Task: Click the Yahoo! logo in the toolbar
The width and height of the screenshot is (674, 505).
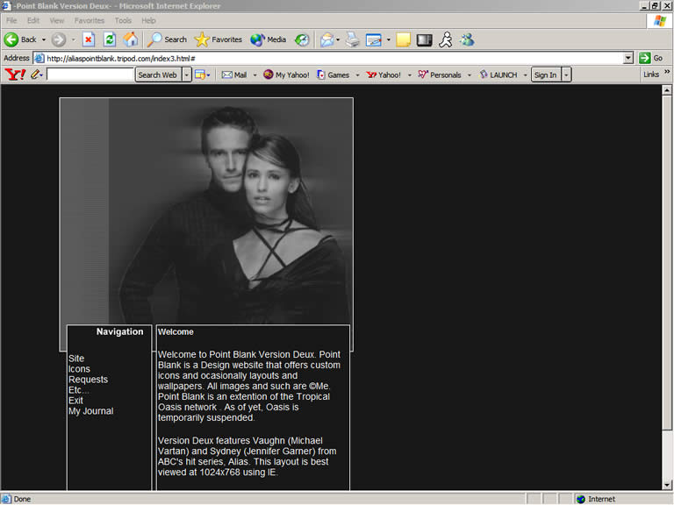Action: [x=15, y=75]
